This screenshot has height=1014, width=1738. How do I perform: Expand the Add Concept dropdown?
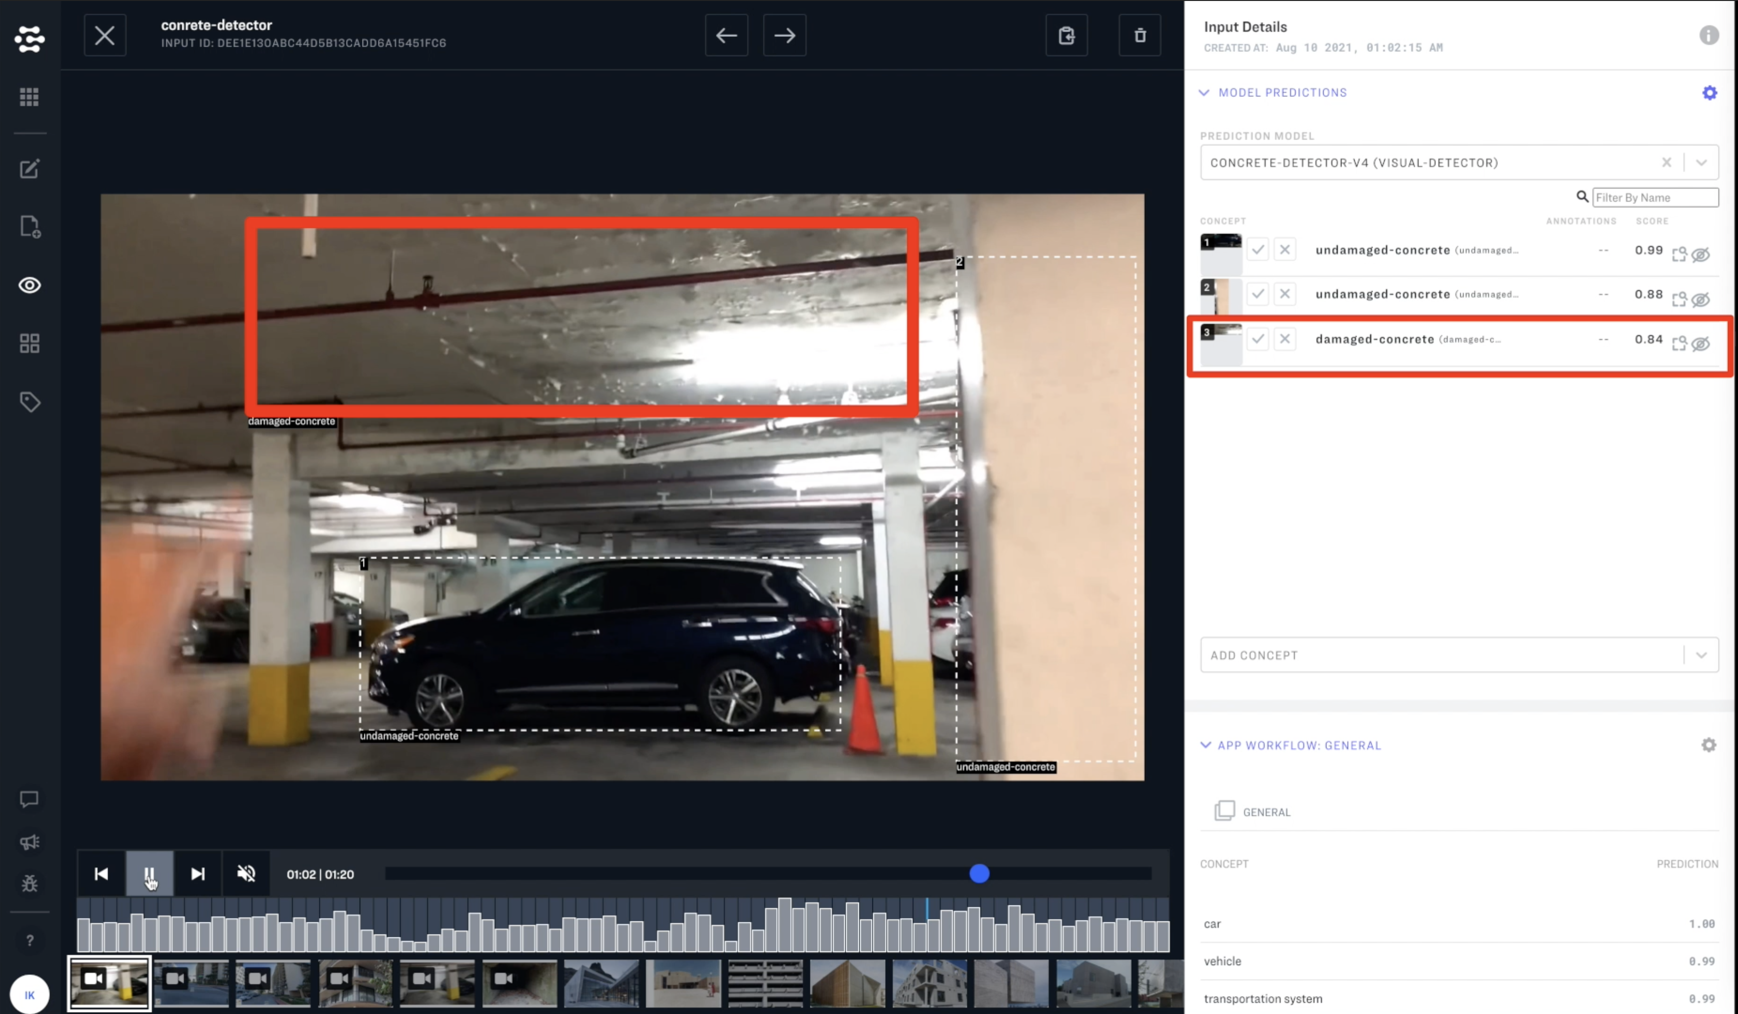click(x=1701, y=655)
